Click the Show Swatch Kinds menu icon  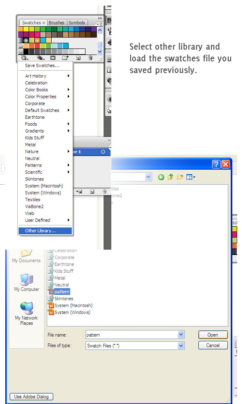[40, 58]
